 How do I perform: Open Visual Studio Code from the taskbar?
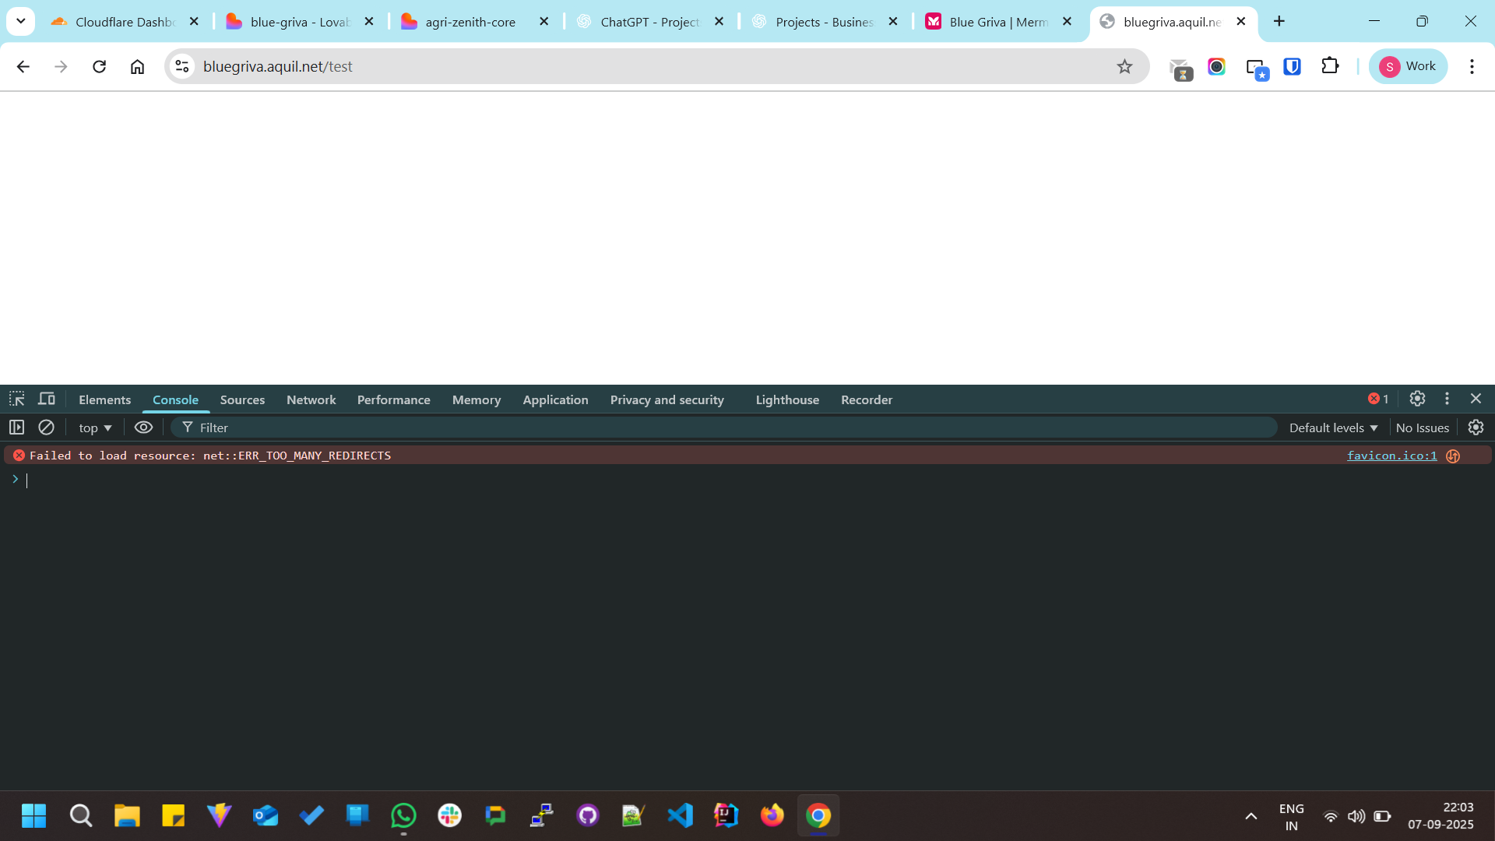[680, 815]
